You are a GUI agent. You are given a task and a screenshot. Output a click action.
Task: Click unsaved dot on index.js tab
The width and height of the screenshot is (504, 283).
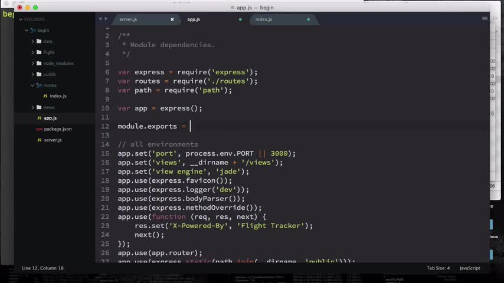tap(308, 19)
